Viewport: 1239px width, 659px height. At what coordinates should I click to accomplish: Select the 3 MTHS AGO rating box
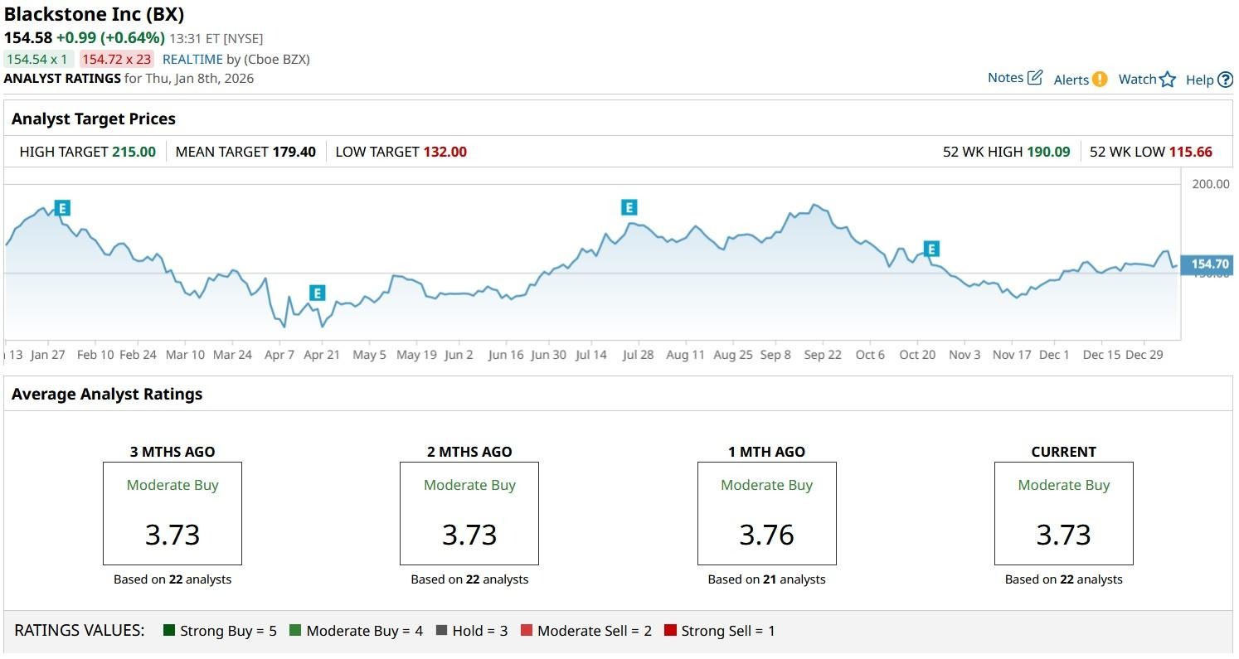172,513
